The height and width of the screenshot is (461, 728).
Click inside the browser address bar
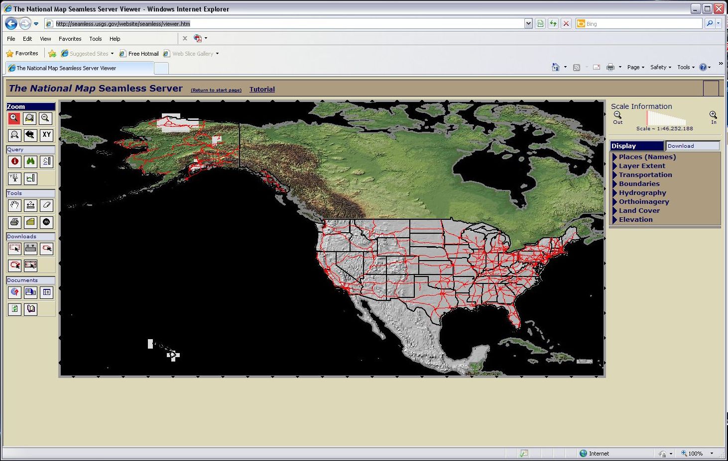point(199,23)
